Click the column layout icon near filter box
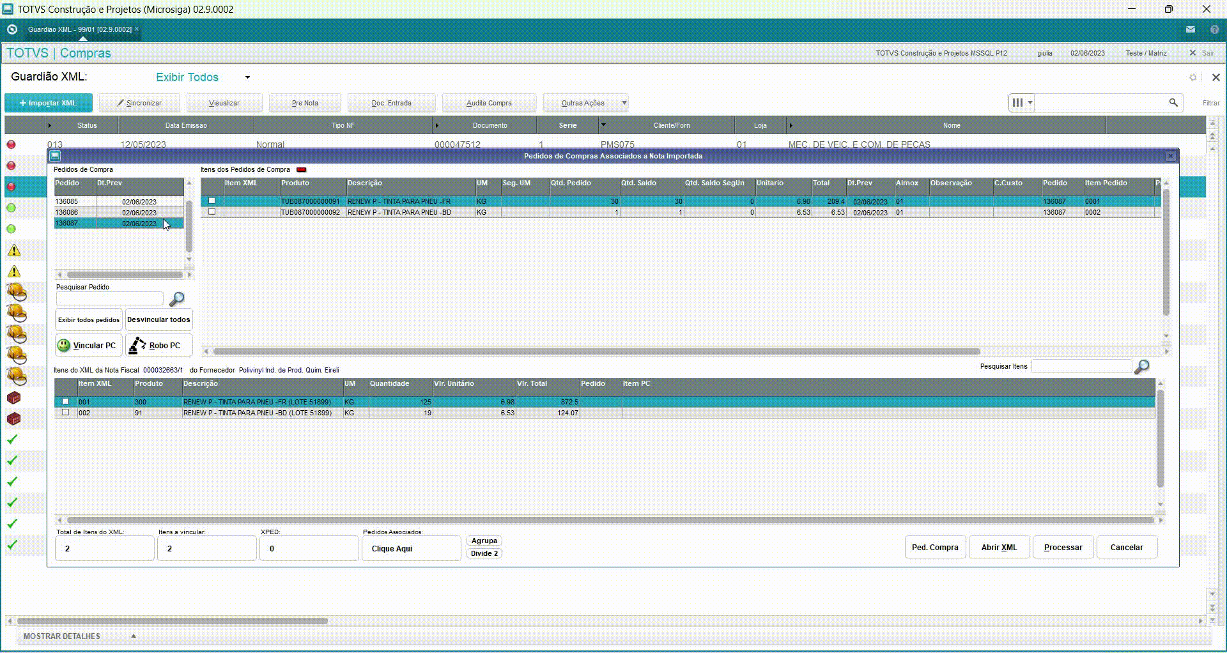1227x653 pixels. click(1017, 102)
